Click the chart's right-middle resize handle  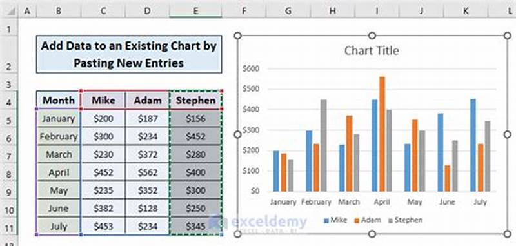pos(508,134)
